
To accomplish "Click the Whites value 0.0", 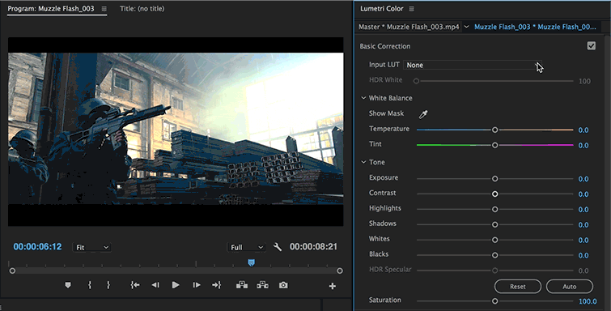I will 583,241.
